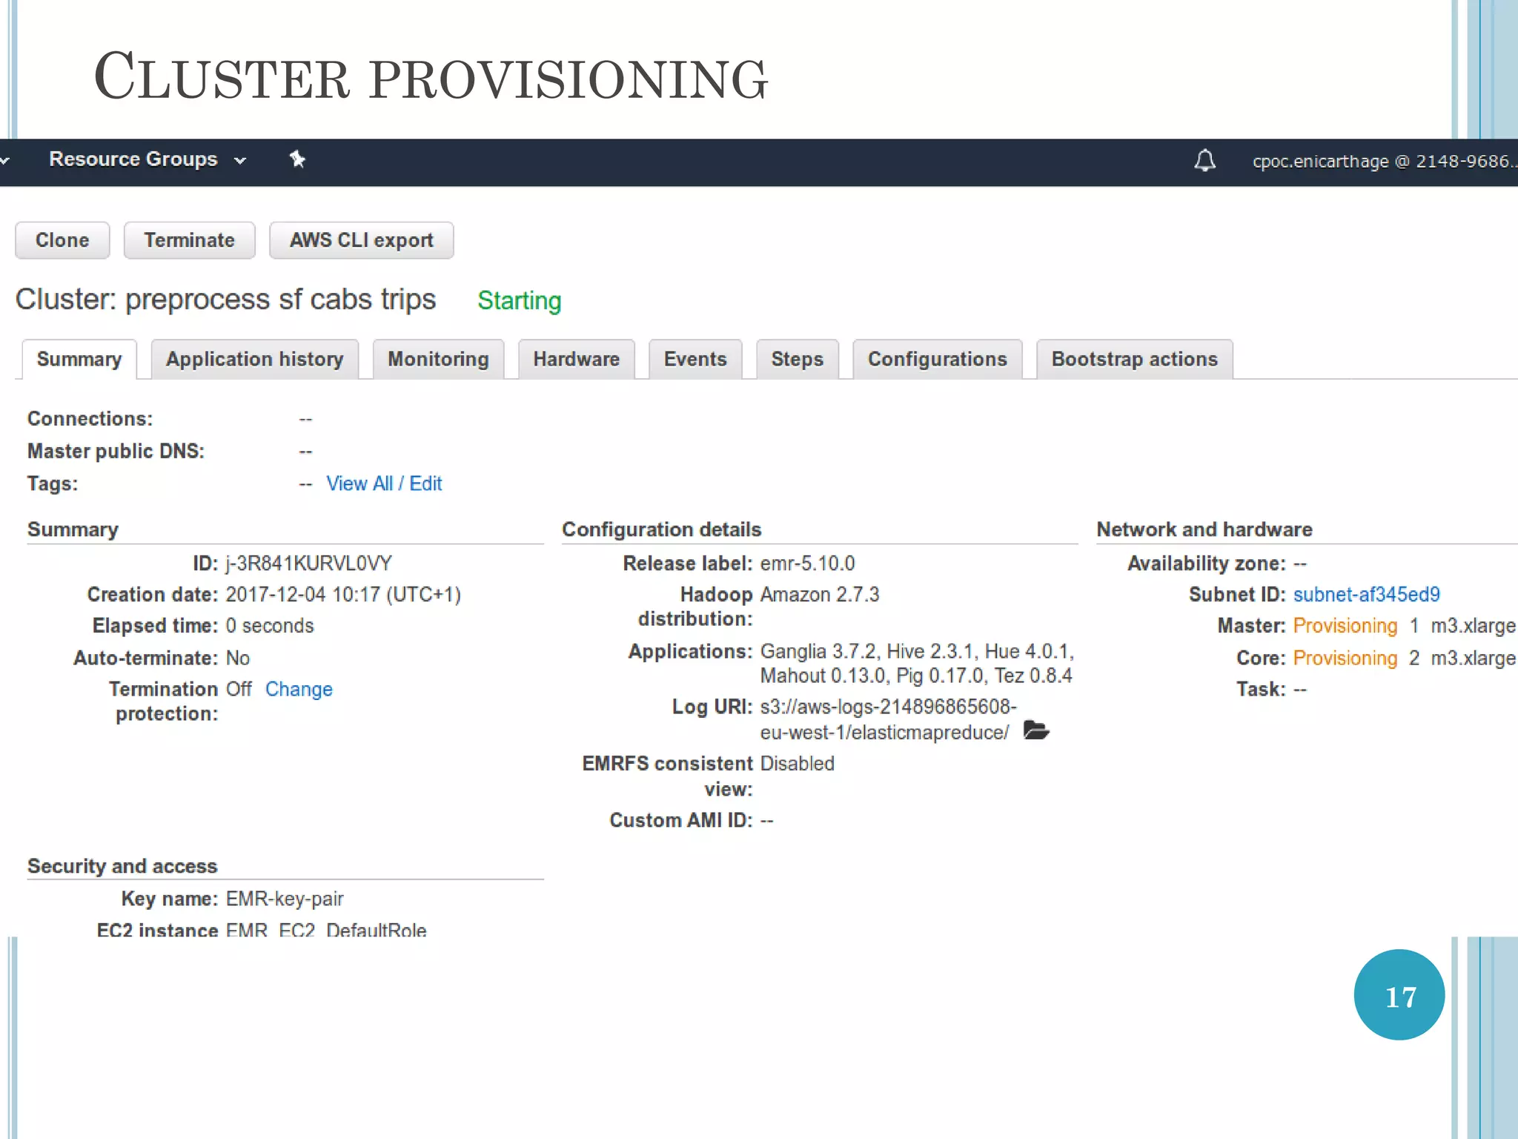Open the Events tab
This screenshot has width=1518, height=1139.
pos(695,359)
